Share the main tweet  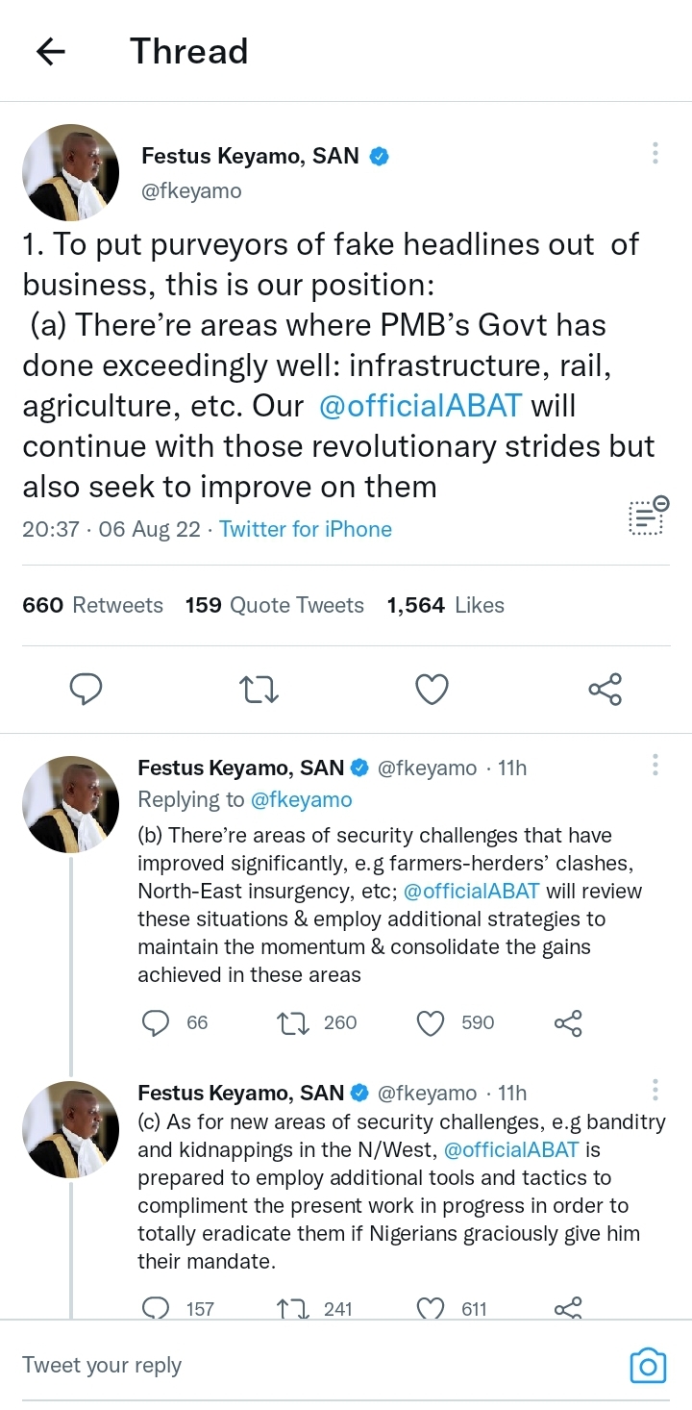(605, 689)
